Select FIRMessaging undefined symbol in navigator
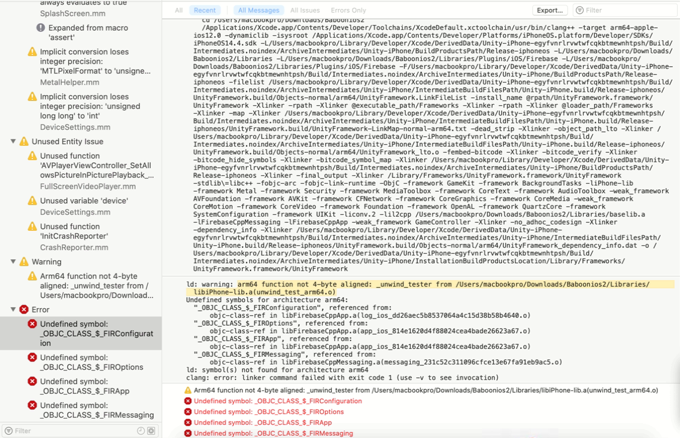The image size is (680, 438). 97,410
